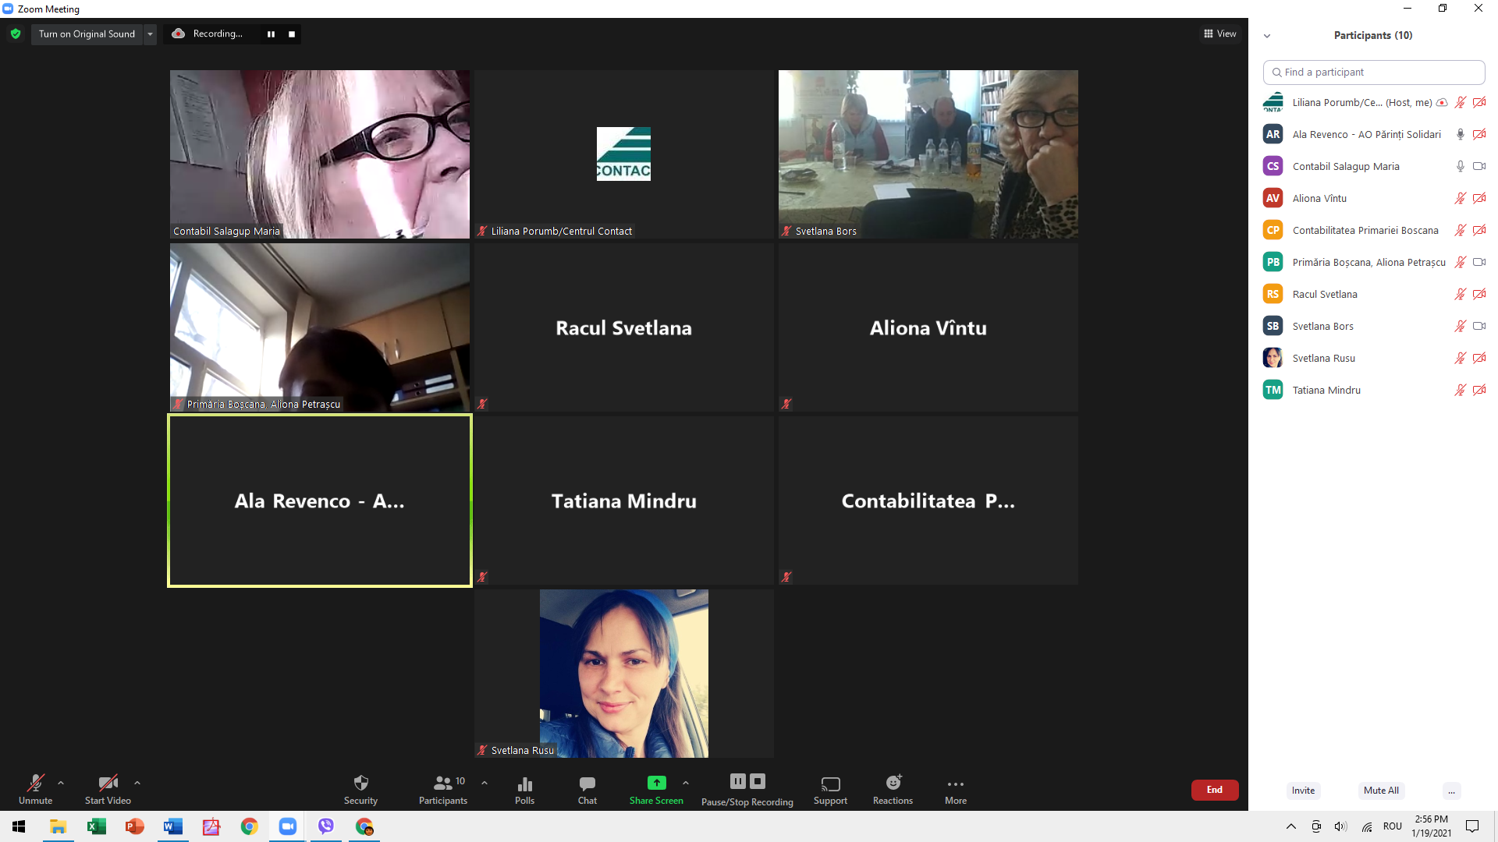Image resolution: width=1498 pixels, height=842 pixels.
Task: Open the Reactions menu
Action: pos(893,788)
